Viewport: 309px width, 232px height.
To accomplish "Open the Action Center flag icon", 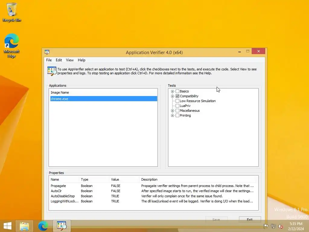I will pyautogui.click(x=266, y=226).
